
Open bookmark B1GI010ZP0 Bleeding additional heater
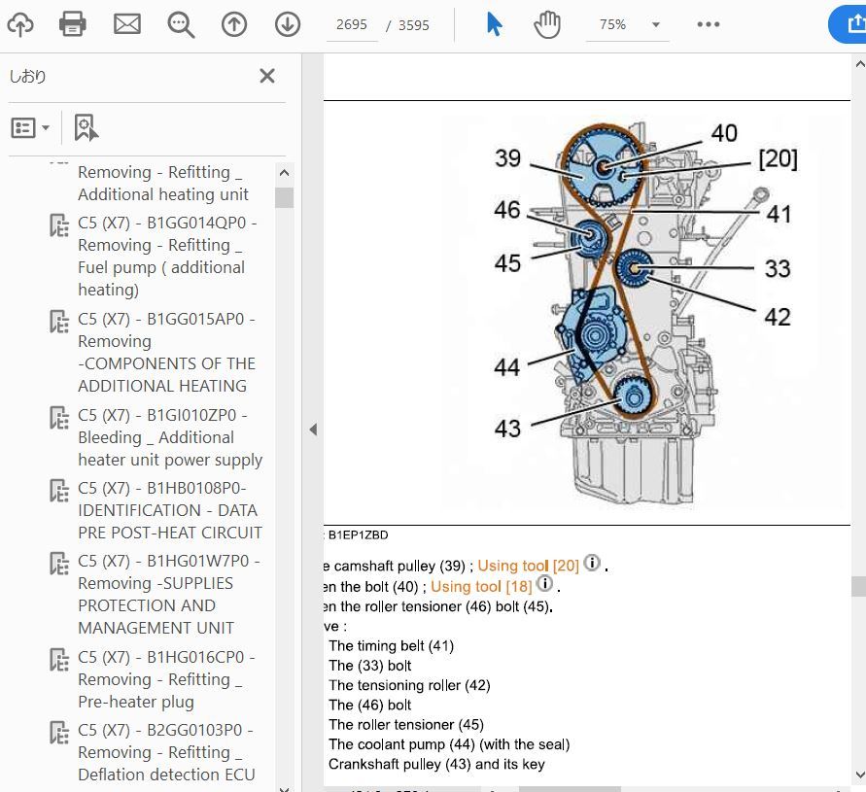pyautogui.click(x=170, y=437)
